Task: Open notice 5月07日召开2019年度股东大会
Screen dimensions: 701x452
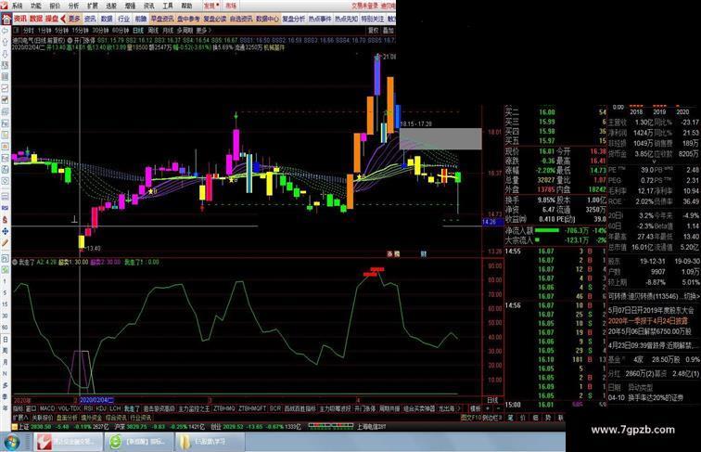Action: pos(651,310)
